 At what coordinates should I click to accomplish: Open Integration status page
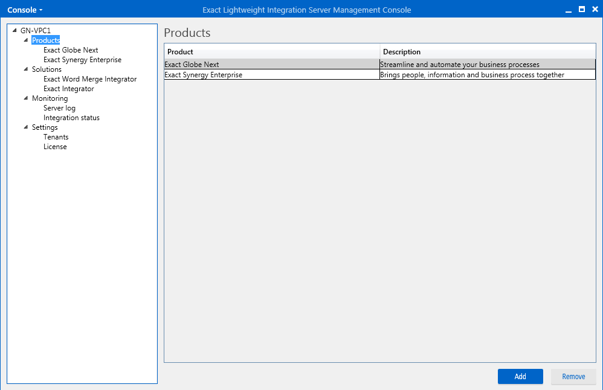(x=71, y=118)
